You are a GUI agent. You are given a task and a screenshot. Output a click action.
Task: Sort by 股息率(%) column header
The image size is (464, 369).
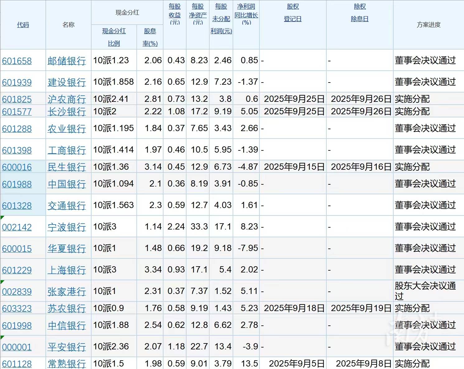pos(150,37)
